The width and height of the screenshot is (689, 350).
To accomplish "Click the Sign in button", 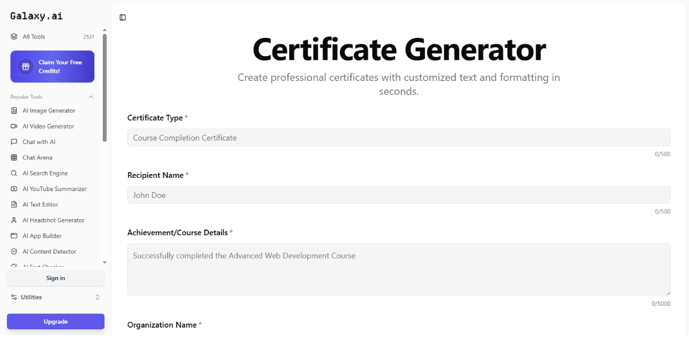I will [56, 278].
